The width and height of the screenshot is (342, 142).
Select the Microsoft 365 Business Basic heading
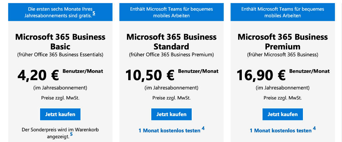click(x=60, y=42)
